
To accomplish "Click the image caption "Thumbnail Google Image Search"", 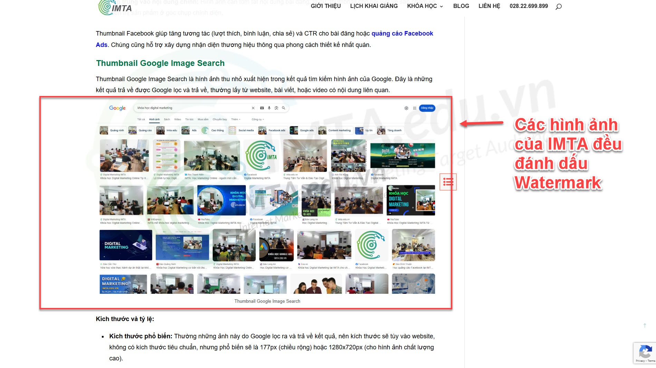I will (267, 301).
